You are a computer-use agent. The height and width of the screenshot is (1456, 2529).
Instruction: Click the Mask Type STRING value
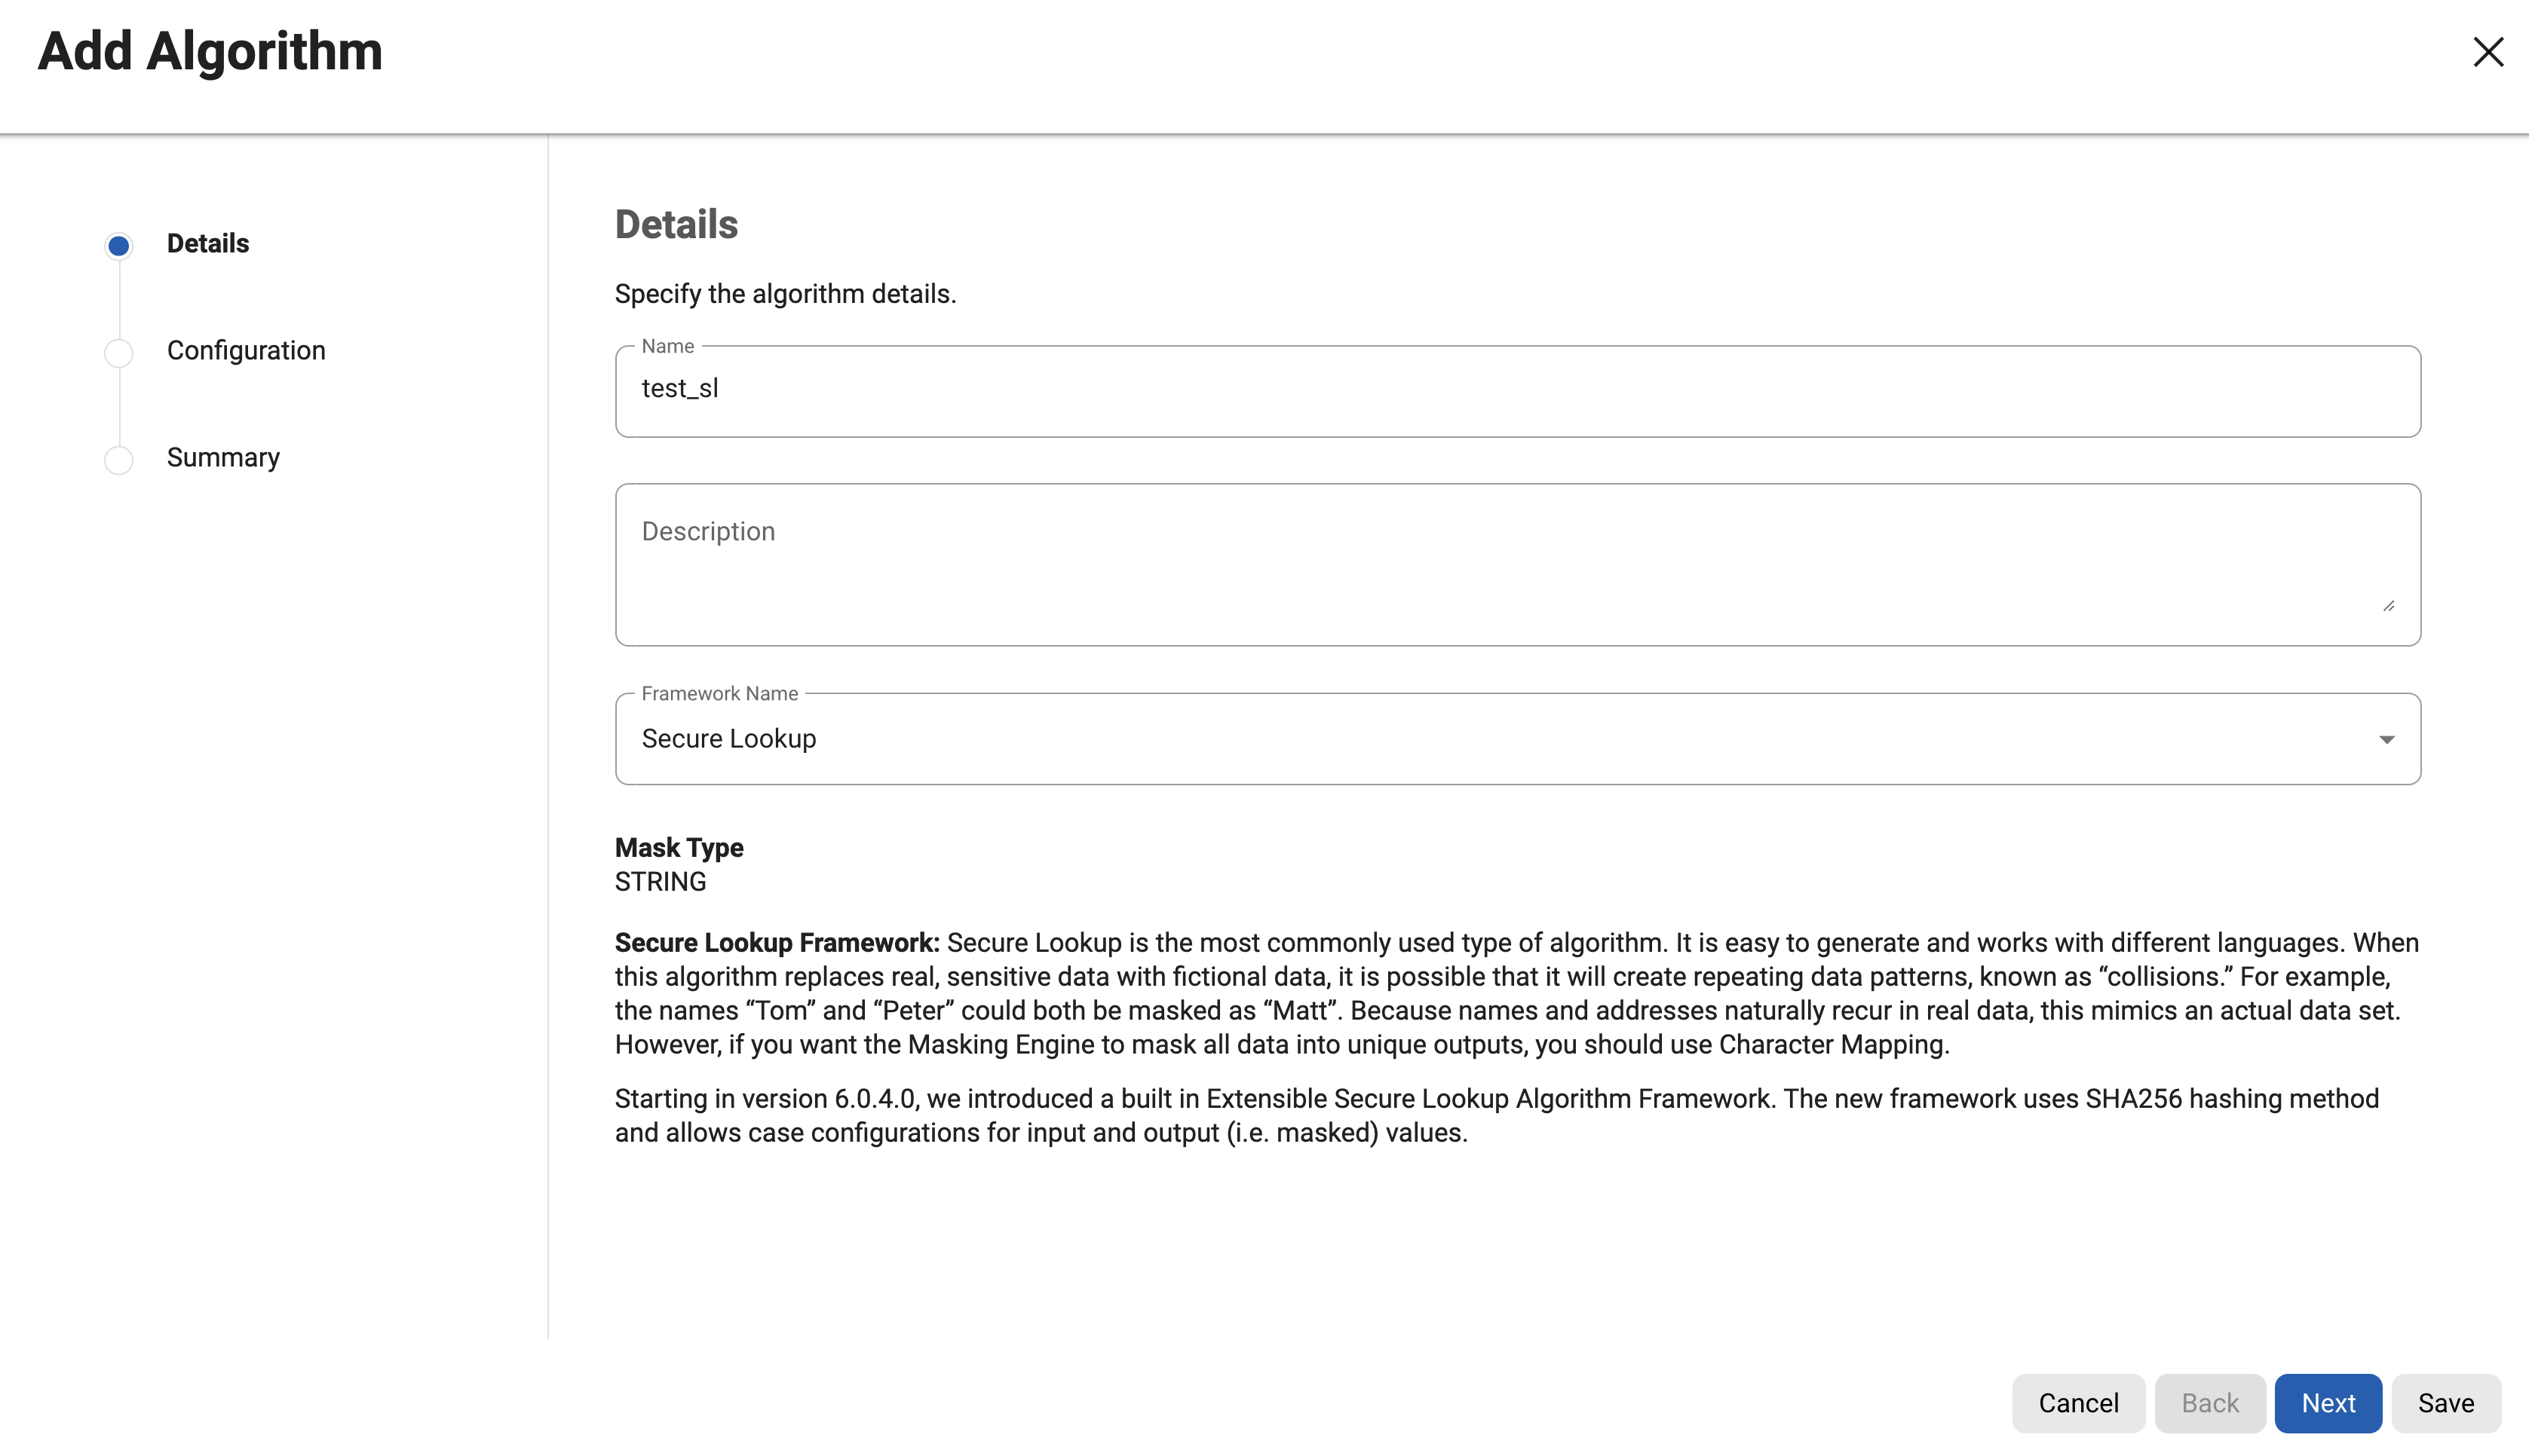tap(661, 882)
